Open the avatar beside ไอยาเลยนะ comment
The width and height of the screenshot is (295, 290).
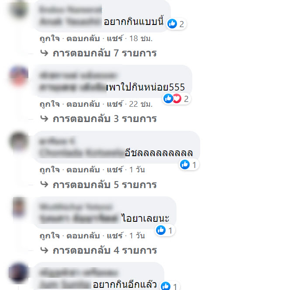(19, 207)
